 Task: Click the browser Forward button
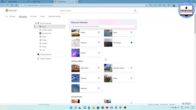(x=7, y=5)
